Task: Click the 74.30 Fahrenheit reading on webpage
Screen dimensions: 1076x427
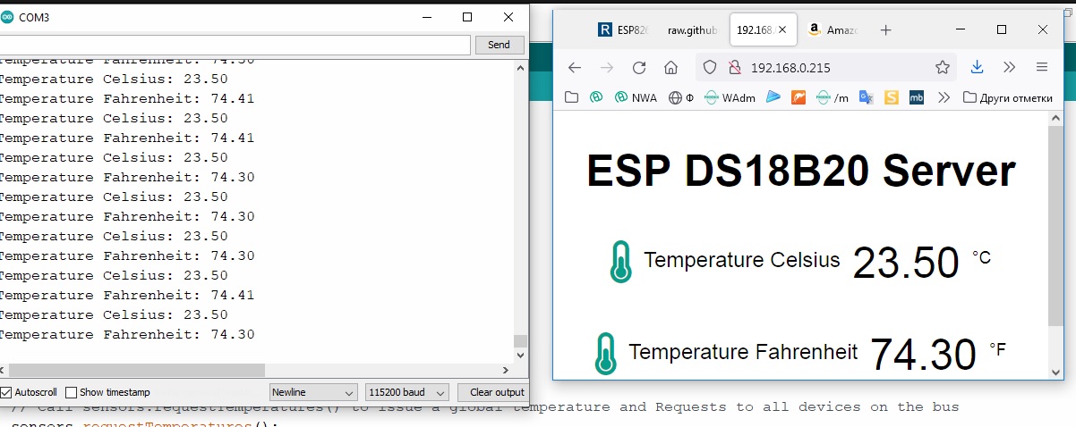Action: pyautogui.click(x=923, y=355)
